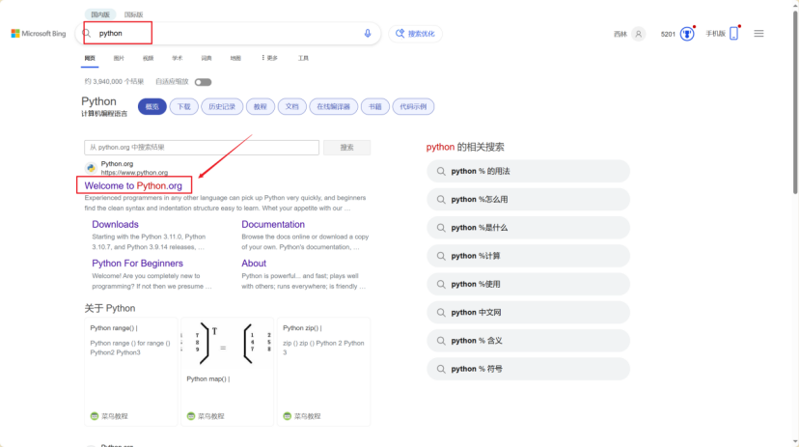Click the 菜鸟教程 icon under Python range() card
This screenshot has width=800, height=447.
tap(95, 416)
